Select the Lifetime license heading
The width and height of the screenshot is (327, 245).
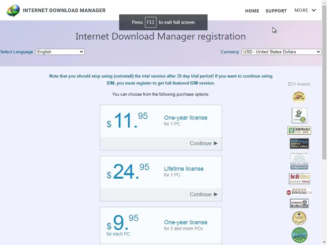pos(184,169)
